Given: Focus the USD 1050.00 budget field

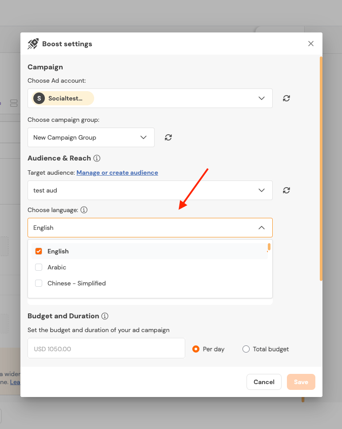Looking at the screenshot, I should pos(106,348).
